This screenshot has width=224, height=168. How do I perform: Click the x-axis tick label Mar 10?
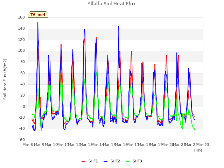point(51,145)
